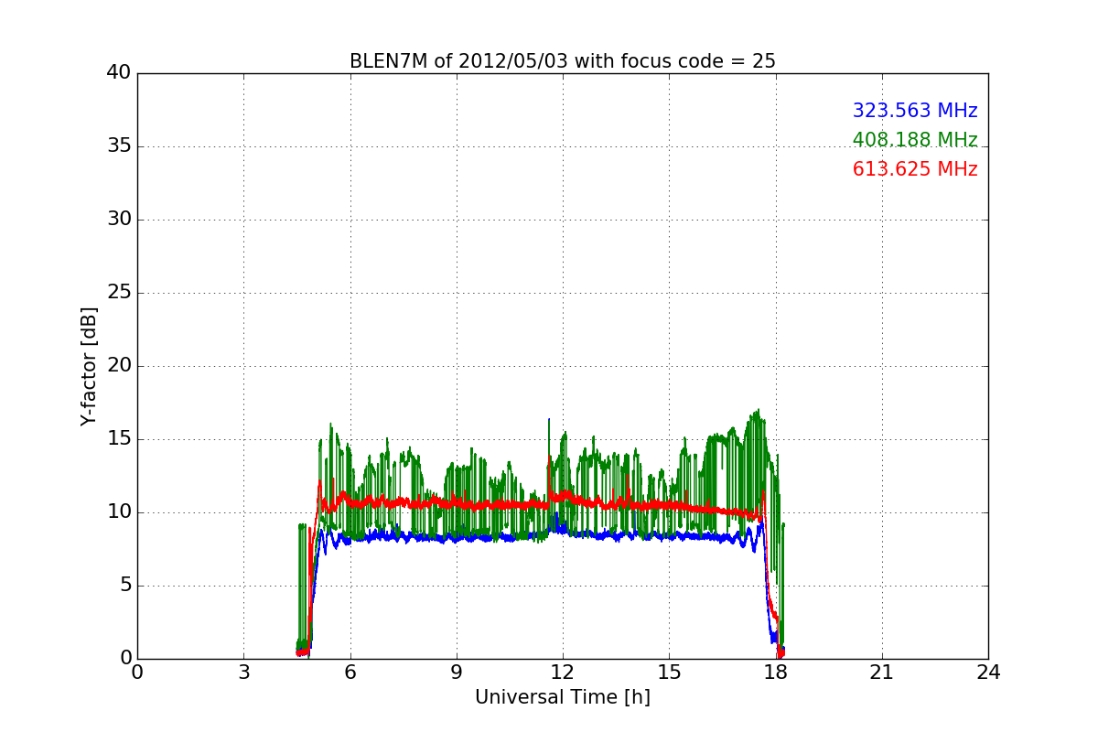Click the x-axis tick label 9
The image size is (1098, 732).
click(x=457, y=673)
